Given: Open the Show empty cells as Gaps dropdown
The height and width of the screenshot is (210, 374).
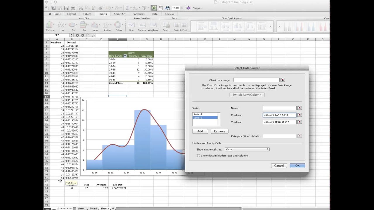Looking at the screenshot, I should (247, 149).
